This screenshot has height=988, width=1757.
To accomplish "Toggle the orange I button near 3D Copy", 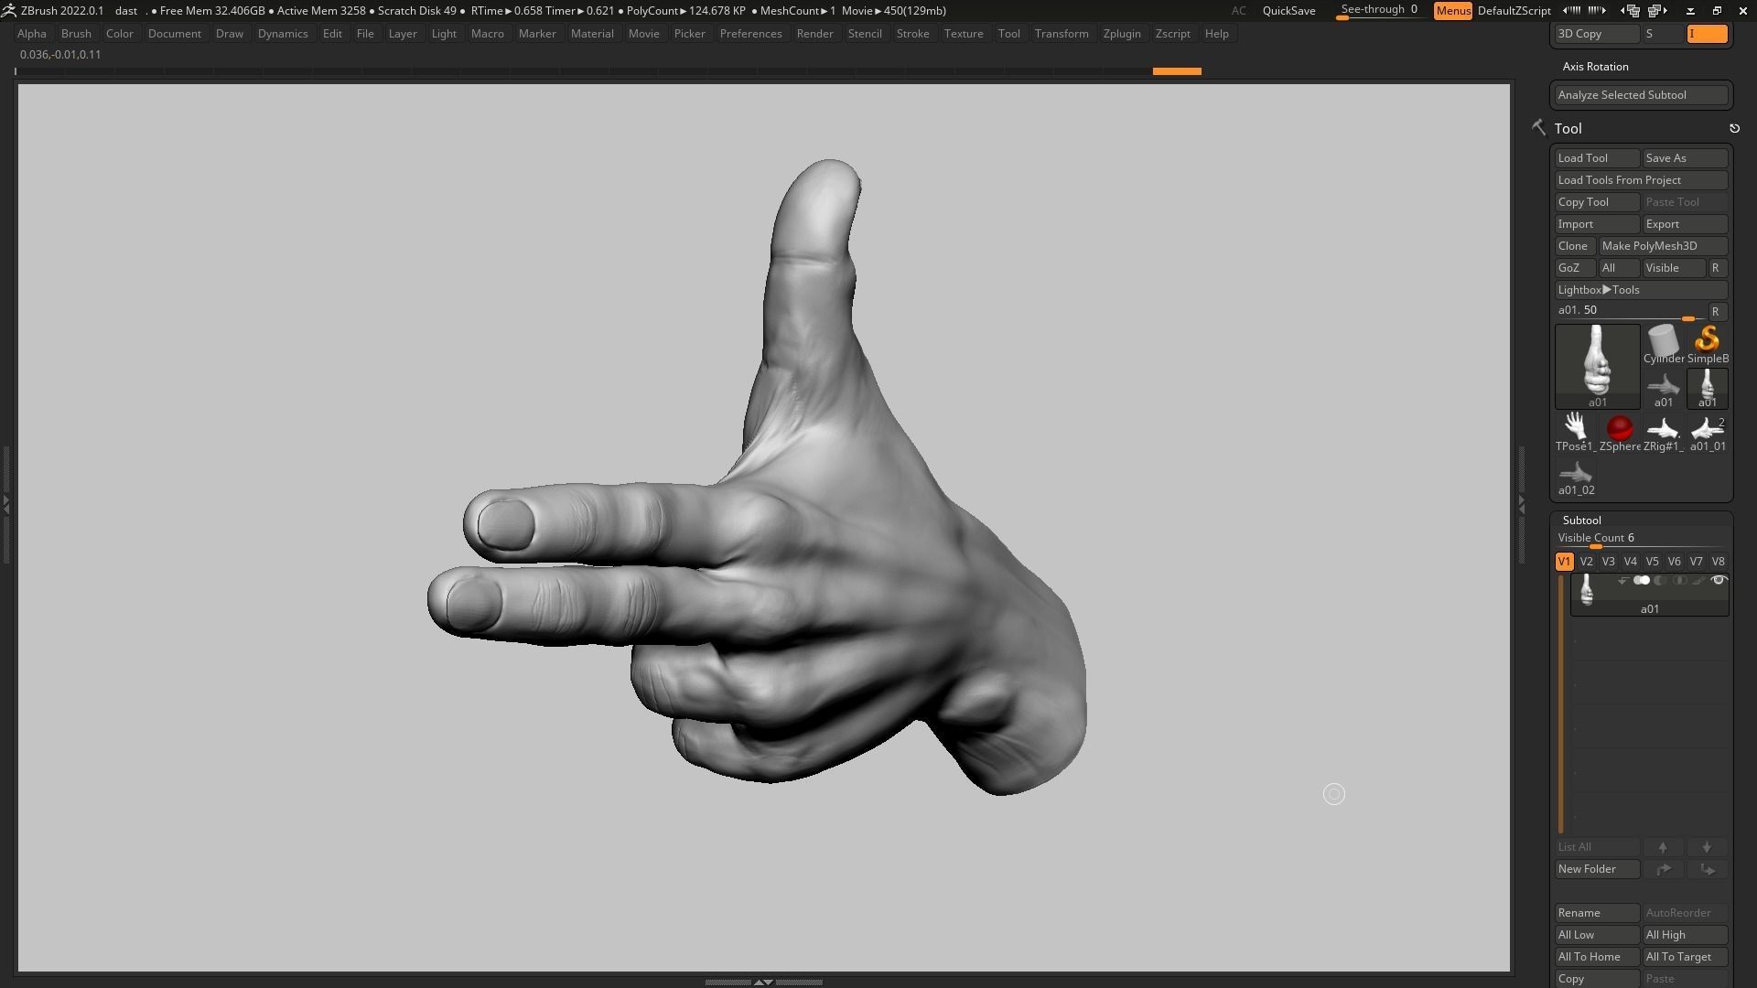I will tap(1707, 34).
